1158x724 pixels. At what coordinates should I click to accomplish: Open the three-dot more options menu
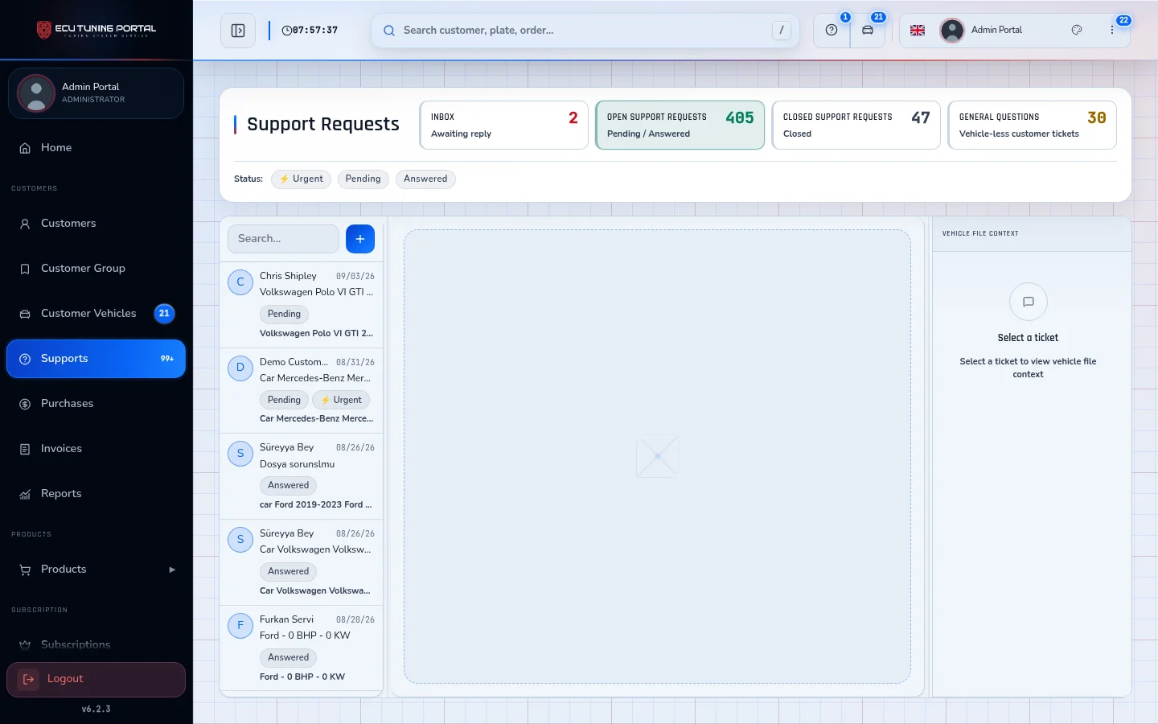(x=1112, y=30)
